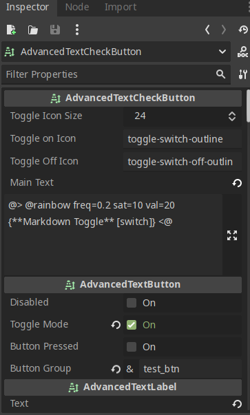Open the load resource folder icon
250x415 pixels.
click(33, 30)
